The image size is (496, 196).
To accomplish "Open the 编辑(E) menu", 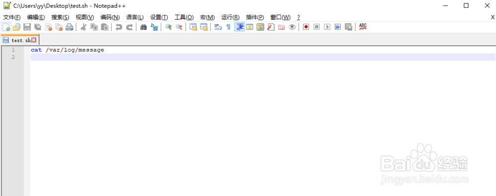I will click(x=36, y=17).
